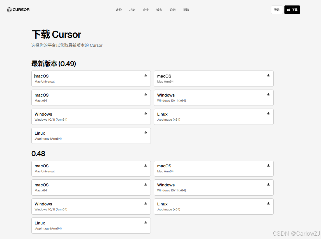Viewport: 321px width, 239px height.
Task: Click the 下载 Cursor page title
Action: tap(57, 34)
